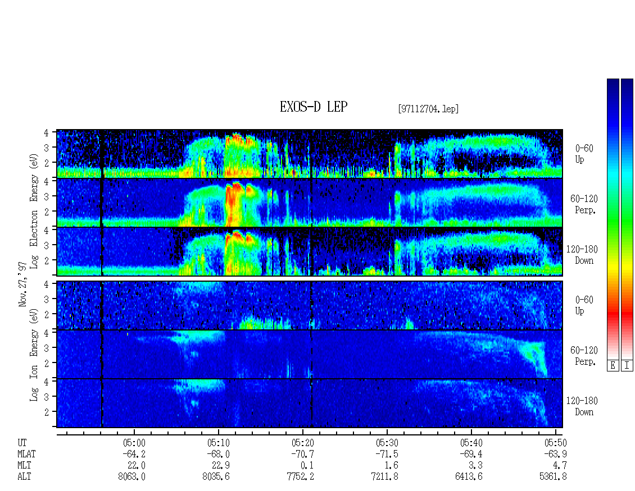Viewport: 635px width, 491px height.
Task: Select electron '120-180 Down' pitch angle label
Action: (582, 255)
